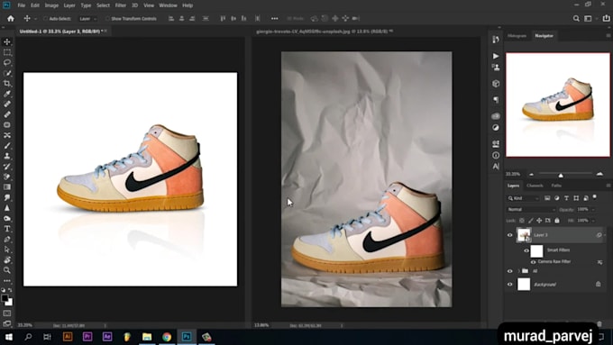Select the Hand tool

(7, 259)
